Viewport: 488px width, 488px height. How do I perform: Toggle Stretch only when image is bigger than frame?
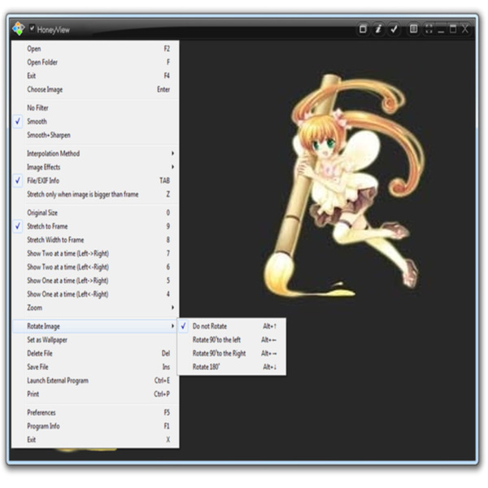click(96, 194)
